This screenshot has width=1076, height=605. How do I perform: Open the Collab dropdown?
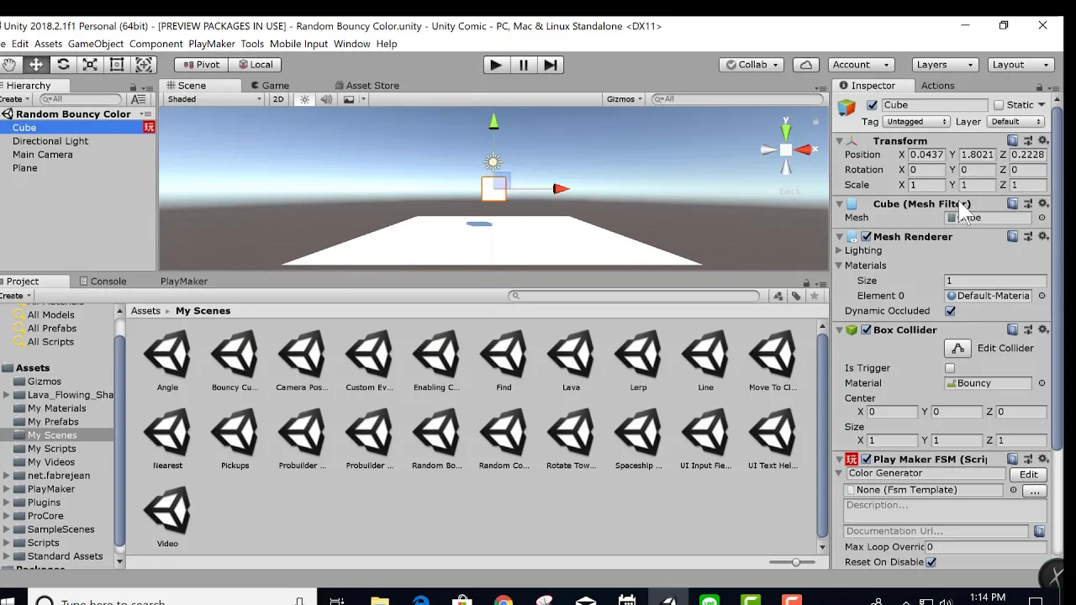click(752, 65)
